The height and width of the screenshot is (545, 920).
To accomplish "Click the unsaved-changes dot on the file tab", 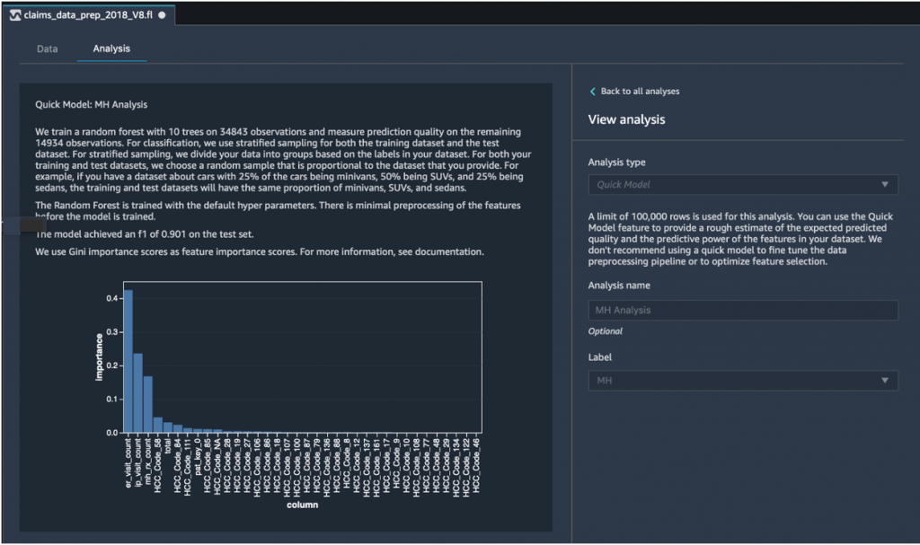I will tap(162, 15).
